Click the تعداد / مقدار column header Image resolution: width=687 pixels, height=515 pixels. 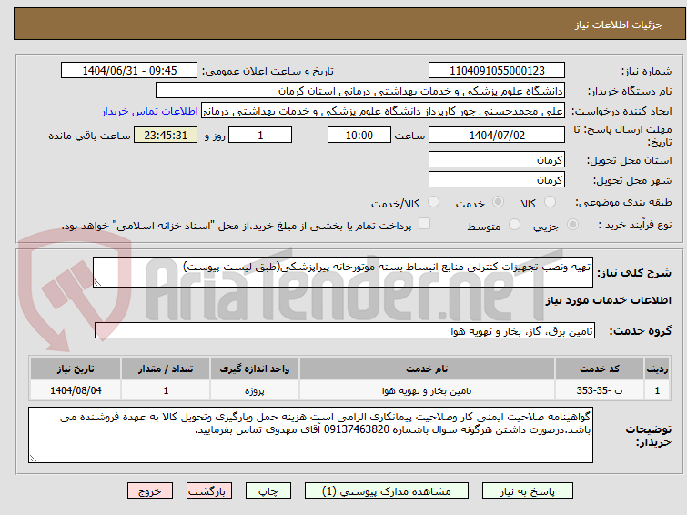click(x=166, y=369)
